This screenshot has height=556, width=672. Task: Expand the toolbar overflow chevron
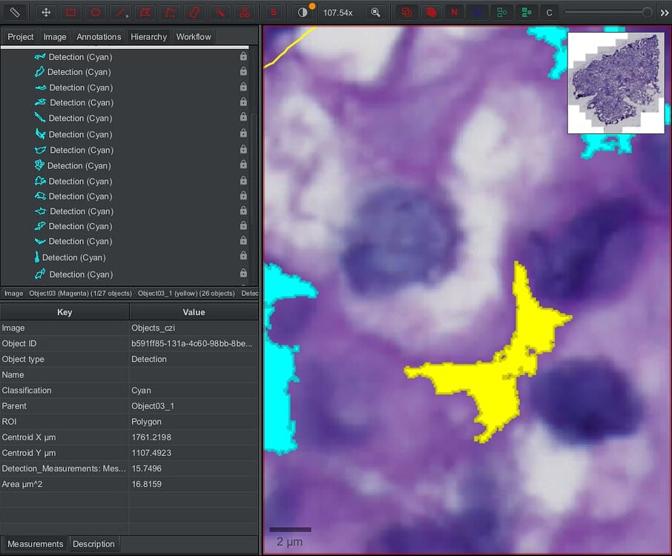[x=665, y=12]
